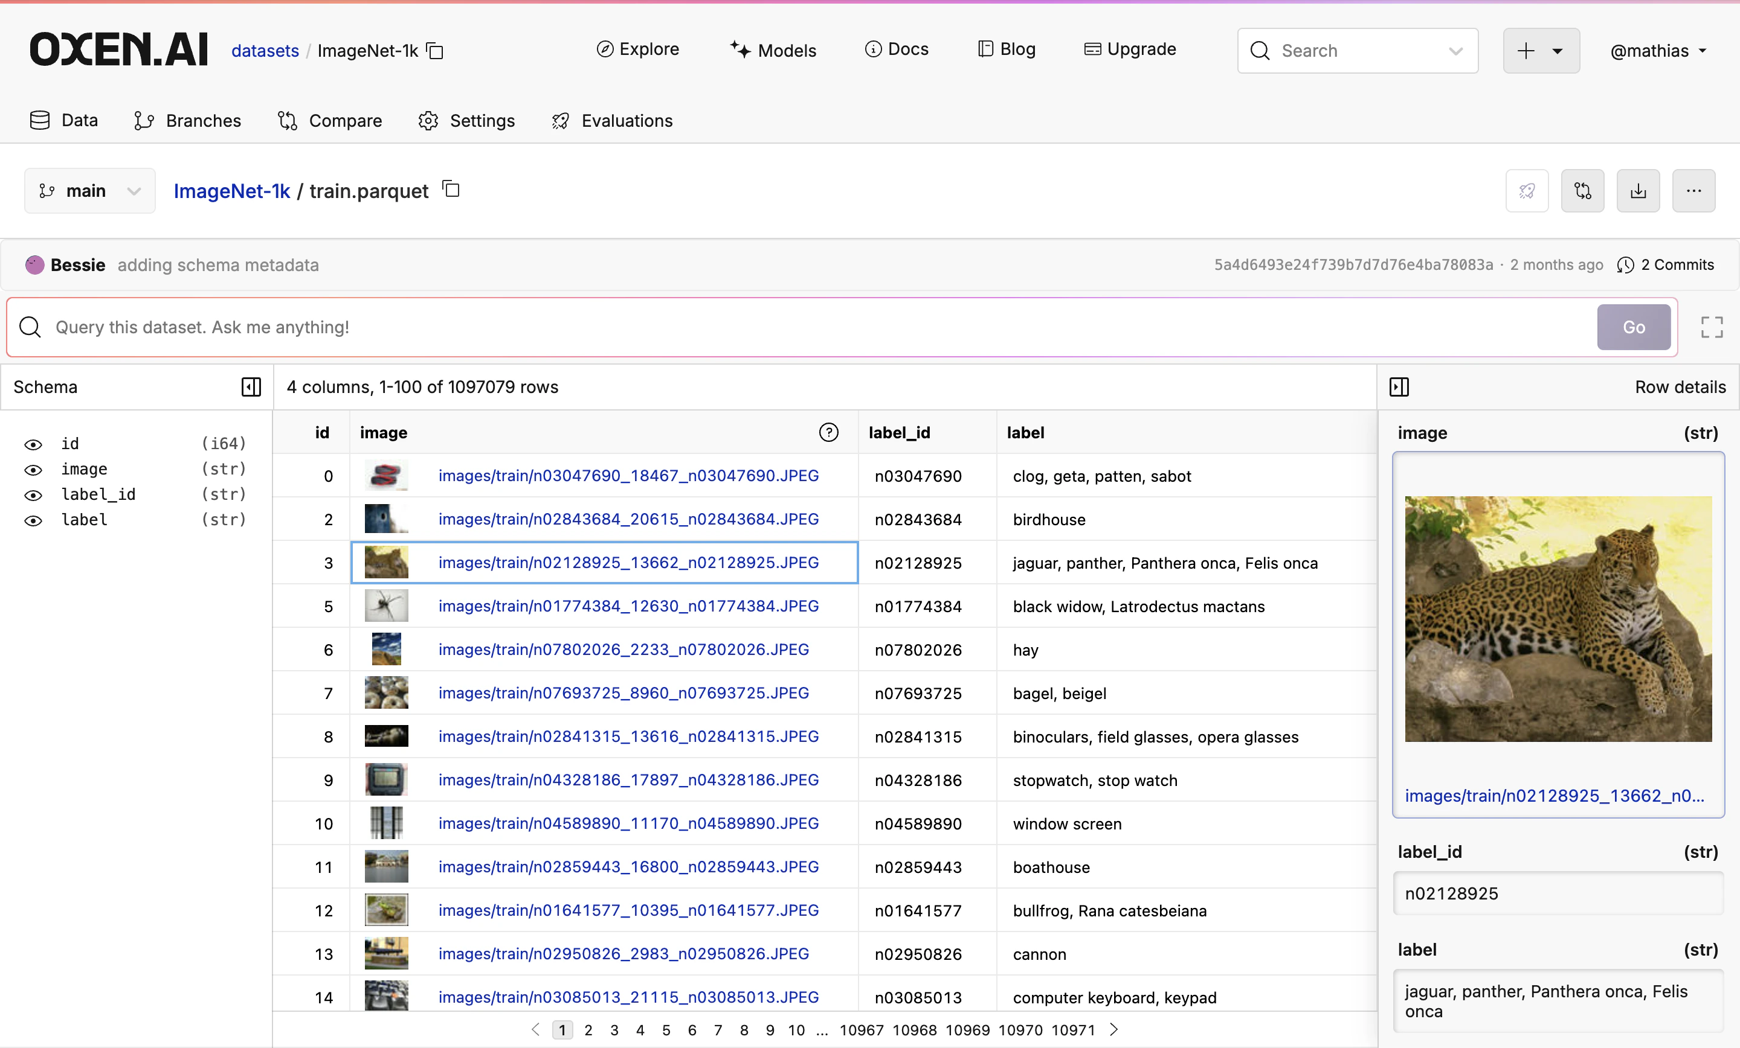Screen dimensions: 1740x1048
Task: Expand the dataset view to fullscreen
Action: [1711, 327]
